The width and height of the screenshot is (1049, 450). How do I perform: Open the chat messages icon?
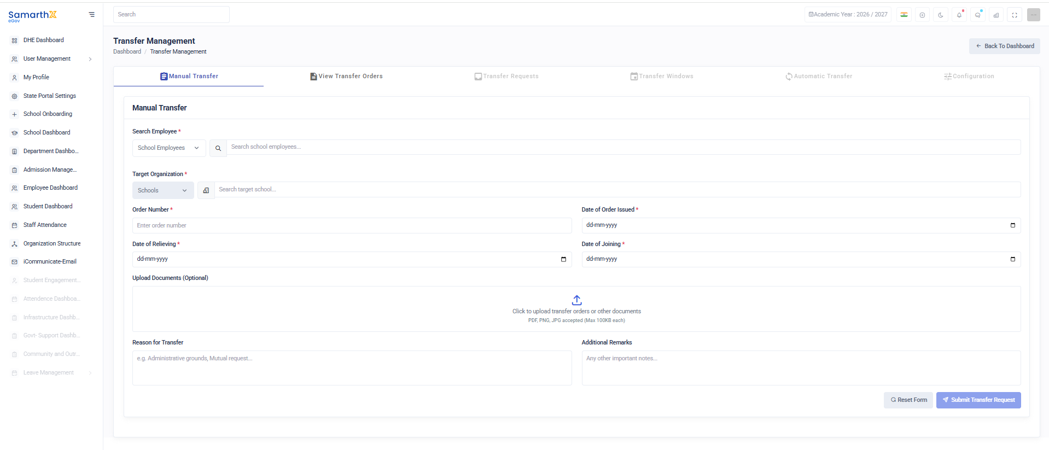[978, 15]
